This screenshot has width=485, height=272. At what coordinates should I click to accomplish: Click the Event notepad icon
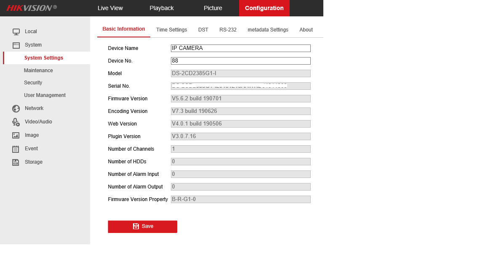click(16, 149)
